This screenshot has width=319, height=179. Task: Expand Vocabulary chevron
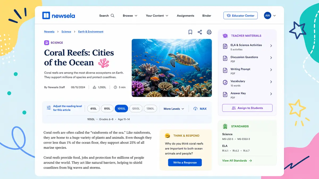271,82
